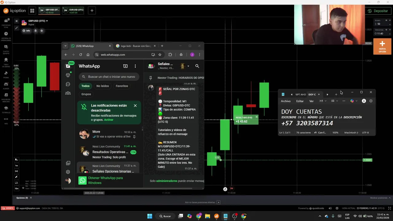This screenshot has width=393, height=221.
Task: Click the Activar notifications link
Action: click(x=109, y=120)
